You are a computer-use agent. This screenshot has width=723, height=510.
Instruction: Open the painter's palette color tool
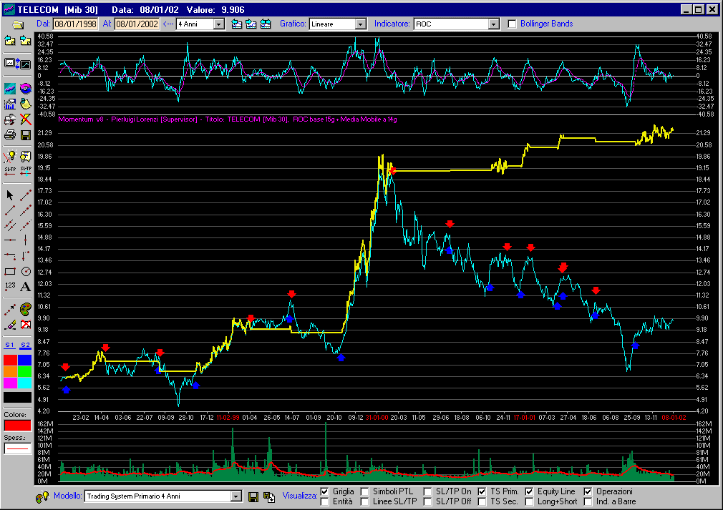tap(26, 309)
